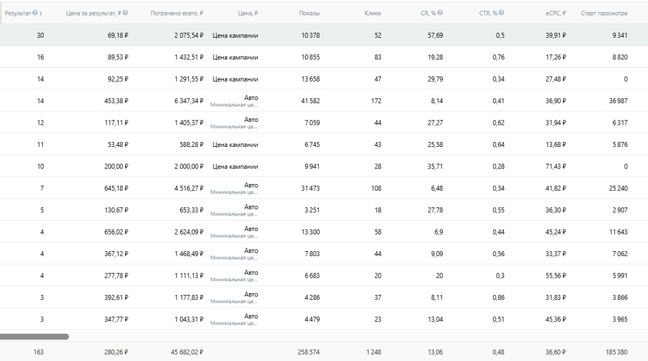Open Цена кампании in row with 16 results

(x=235, y=57)
